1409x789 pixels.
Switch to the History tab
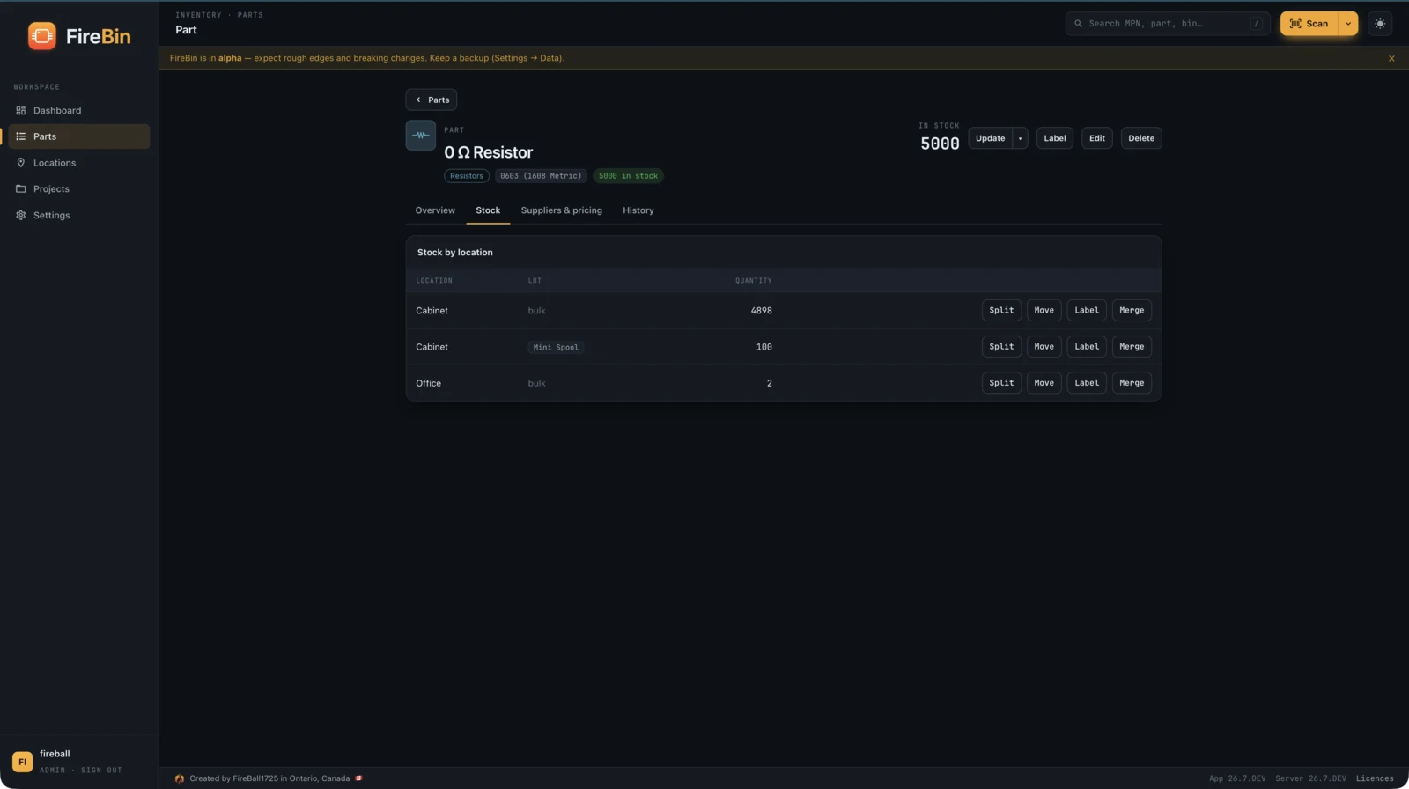pos(638,210)
